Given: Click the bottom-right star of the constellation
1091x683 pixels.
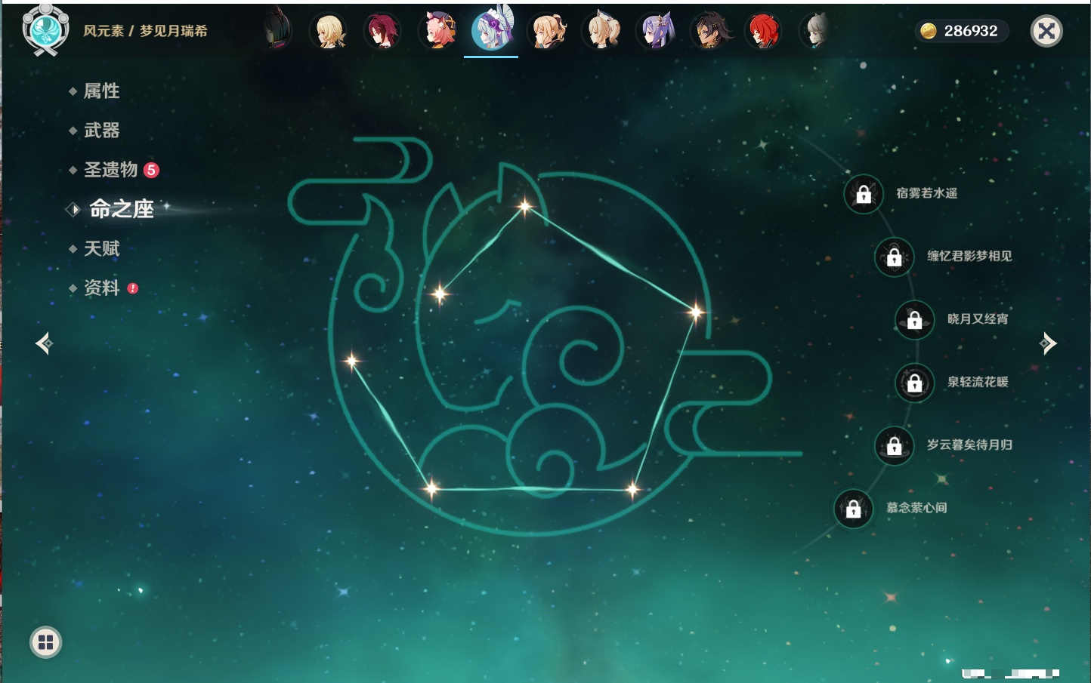Looking at the screenshot, I should pyautogui.click(x=632, y=490).
